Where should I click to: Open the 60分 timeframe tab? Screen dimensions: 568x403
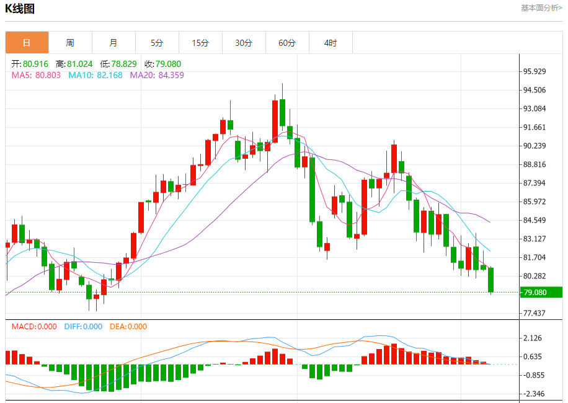click(x=287, y=43)
